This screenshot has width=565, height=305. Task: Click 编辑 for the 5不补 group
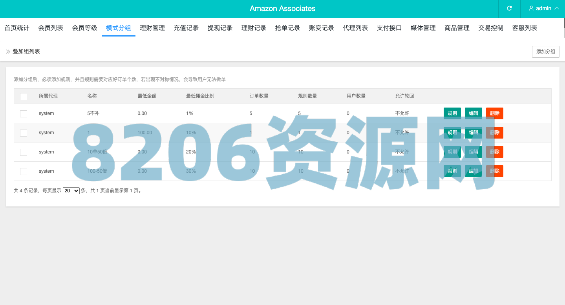point(473,113)
